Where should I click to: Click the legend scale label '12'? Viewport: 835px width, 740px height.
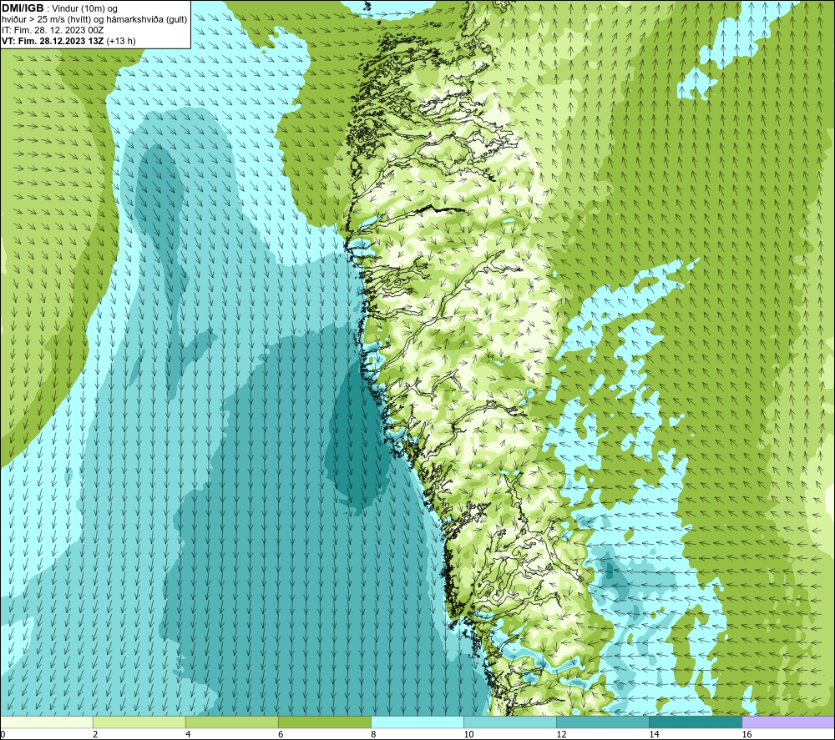561,735
